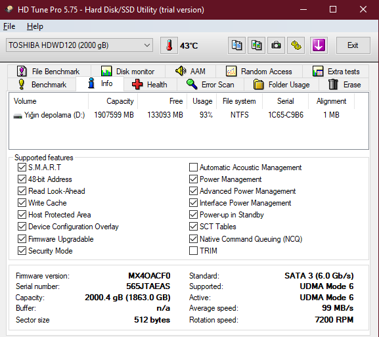Click the copy screenshot to clipboard icon

[256, 45]
